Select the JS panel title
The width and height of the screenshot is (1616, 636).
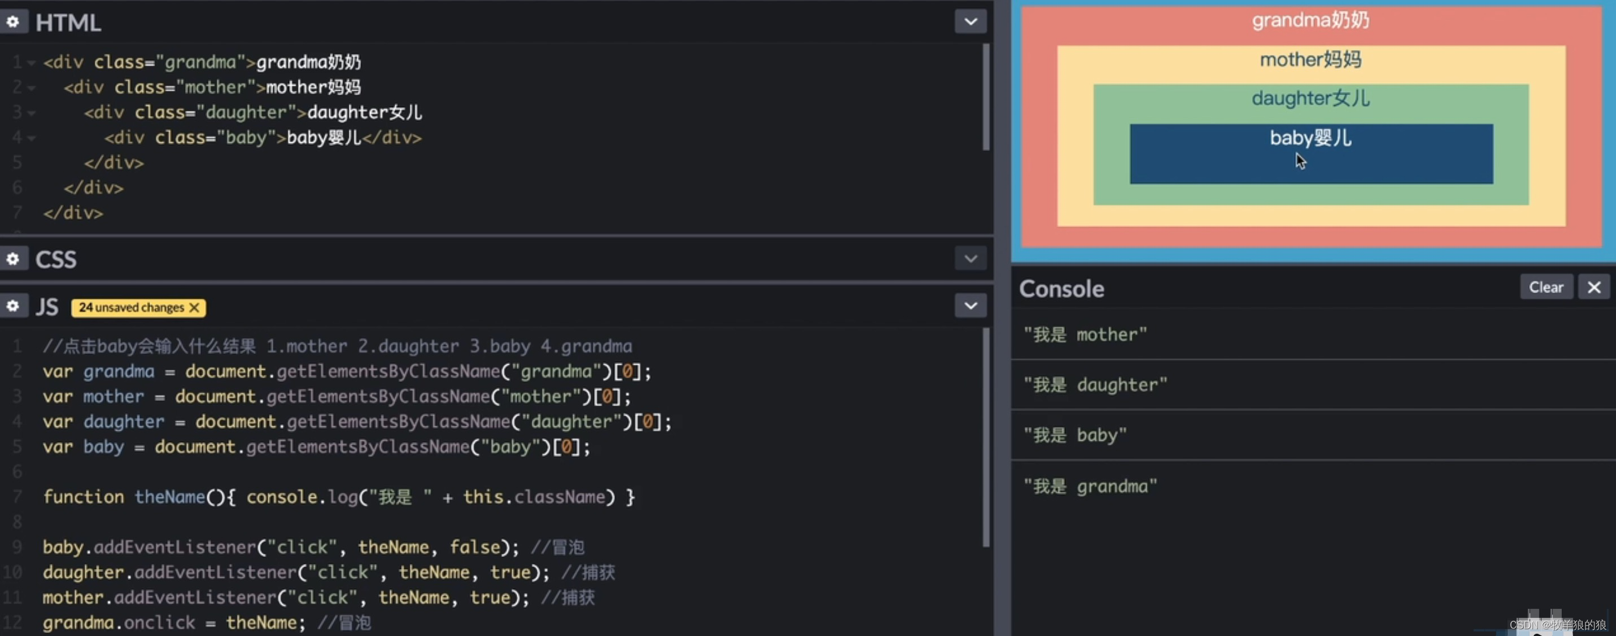(47, 307)
